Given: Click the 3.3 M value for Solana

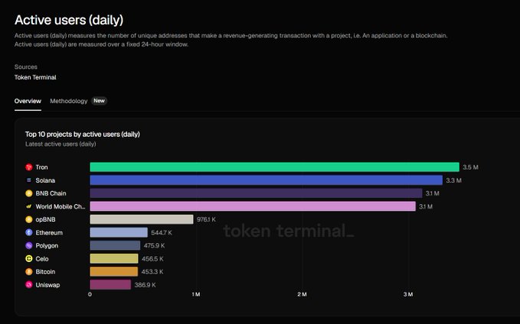Looking at the screenshot, I should [x=453, y=180].
